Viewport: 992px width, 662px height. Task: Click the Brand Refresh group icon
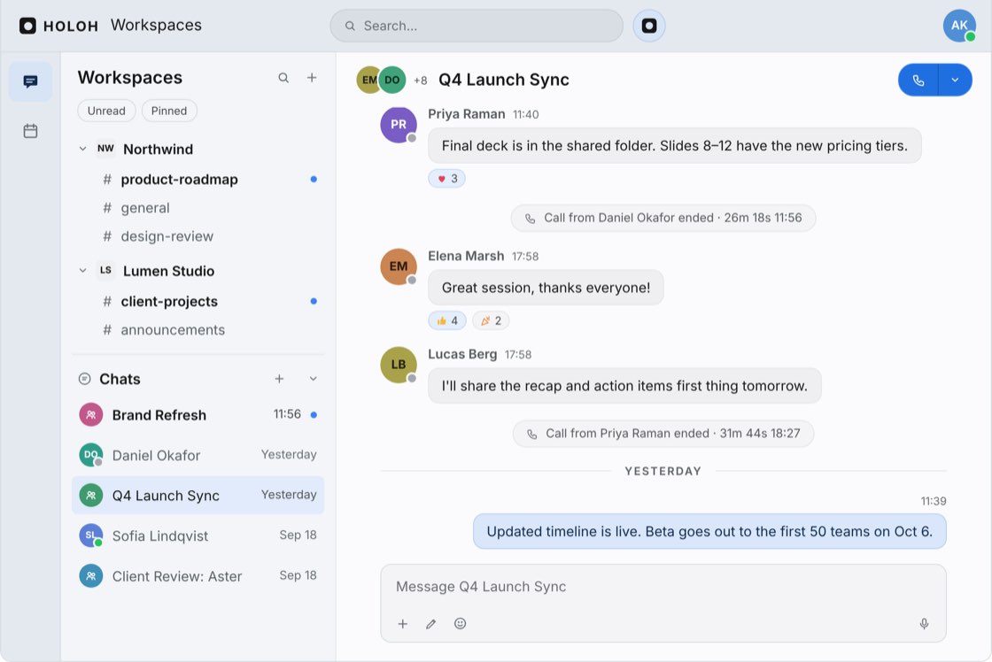(x=91, y=415)
